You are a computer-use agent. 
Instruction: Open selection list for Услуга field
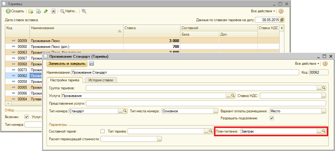[228, 96]
